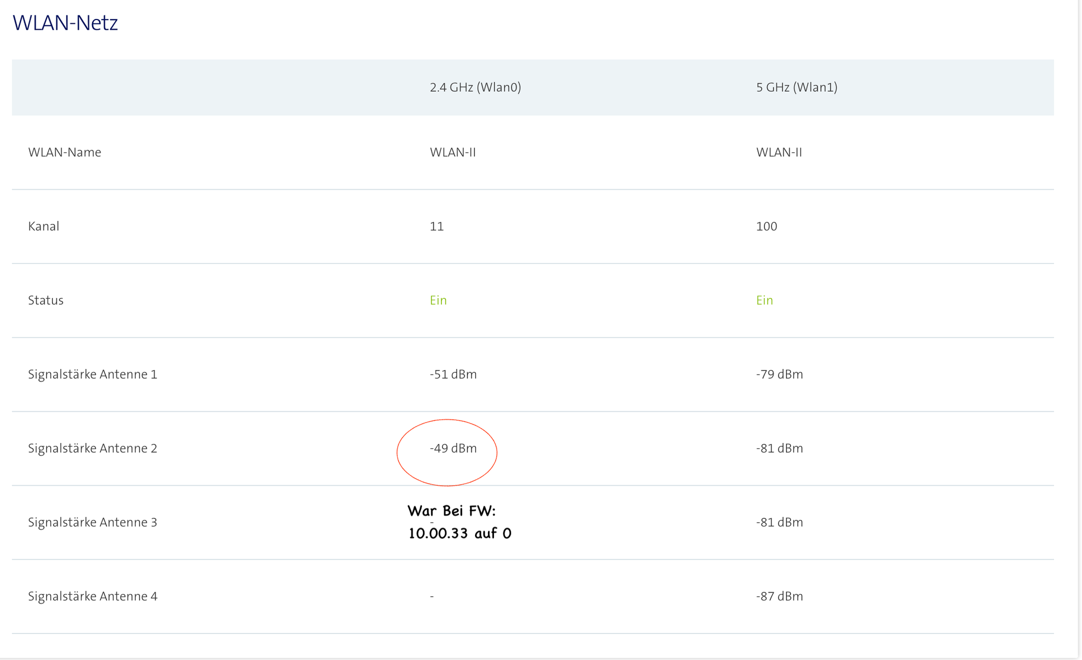Click Signalstärke Antenne 2 label
1082x660 pixels.
coord(93,448)
